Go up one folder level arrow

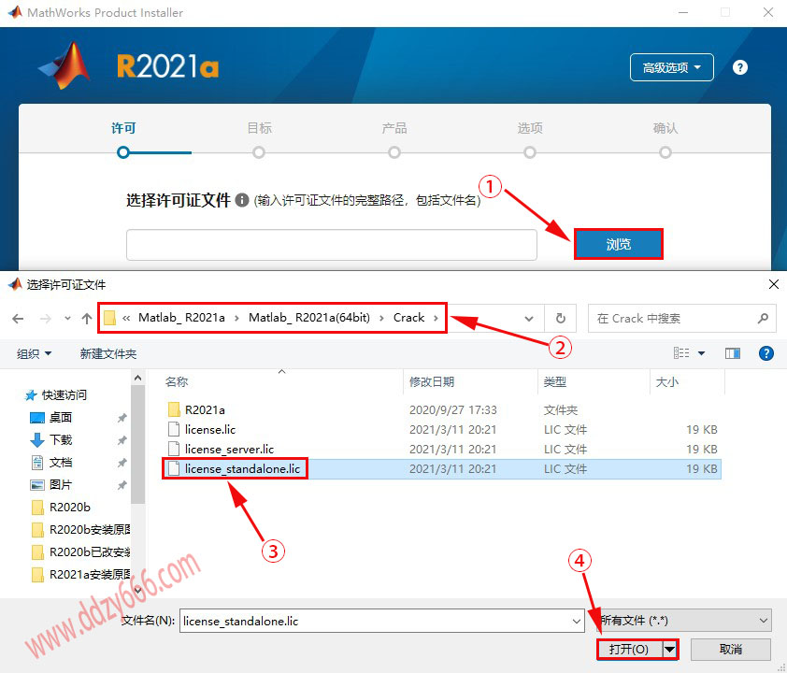pyautogui.click(x=87, y=318)
